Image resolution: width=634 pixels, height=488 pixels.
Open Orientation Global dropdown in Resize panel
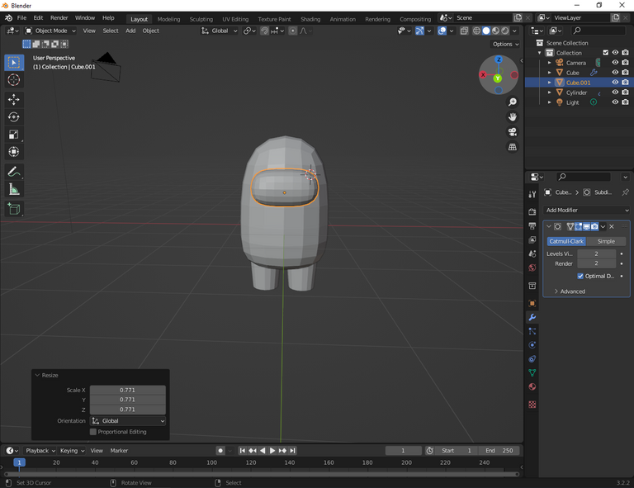(x=128, y=421)
